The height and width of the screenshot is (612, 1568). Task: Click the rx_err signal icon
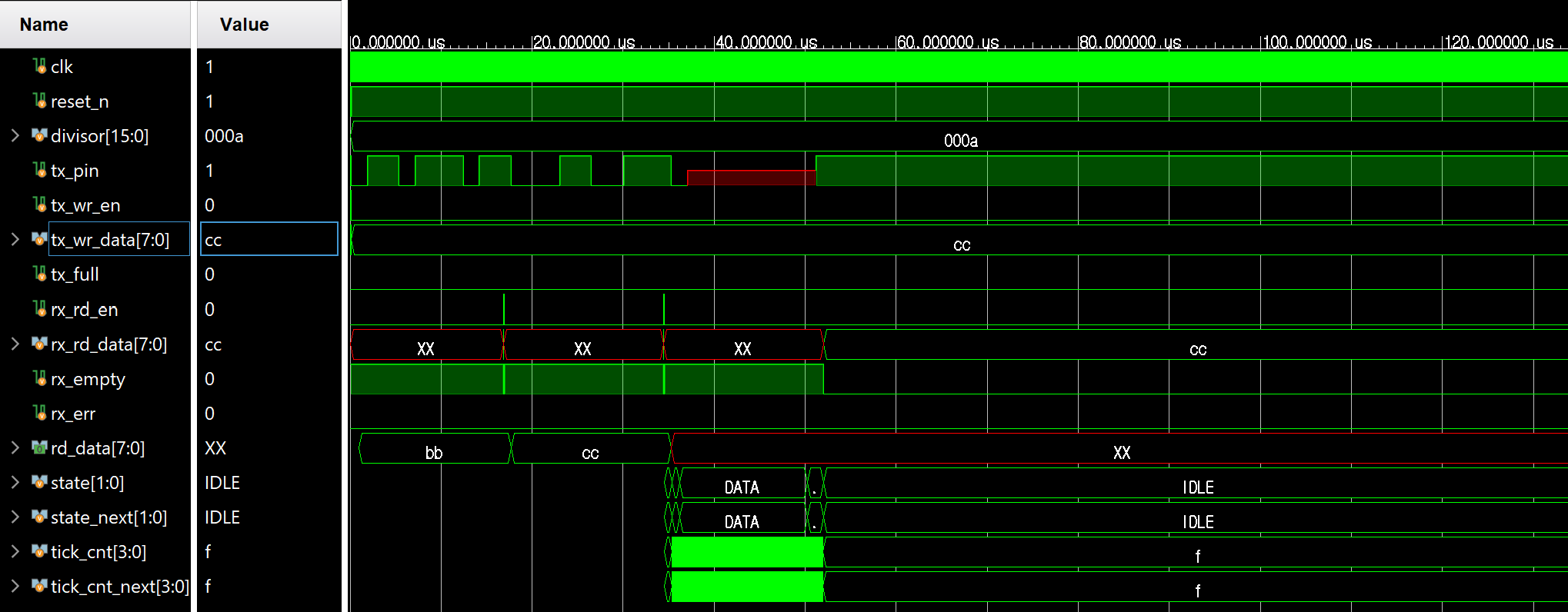40,413
